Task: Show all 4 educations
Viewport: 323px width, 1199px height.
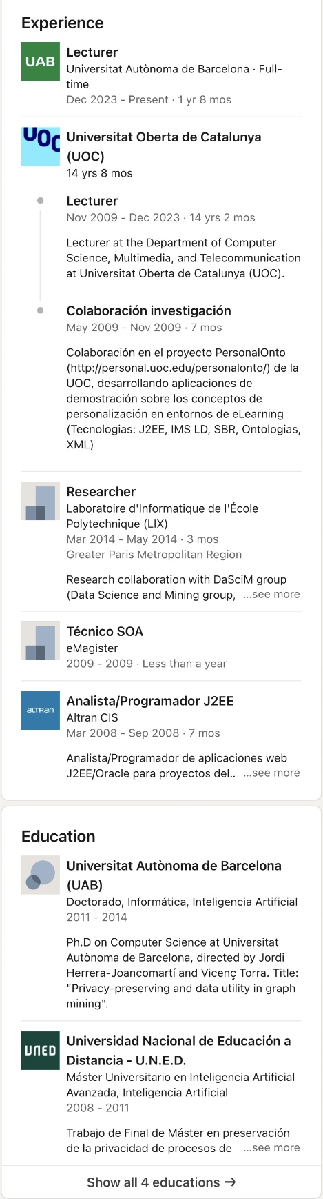Action: click(x=161, y=1182)
